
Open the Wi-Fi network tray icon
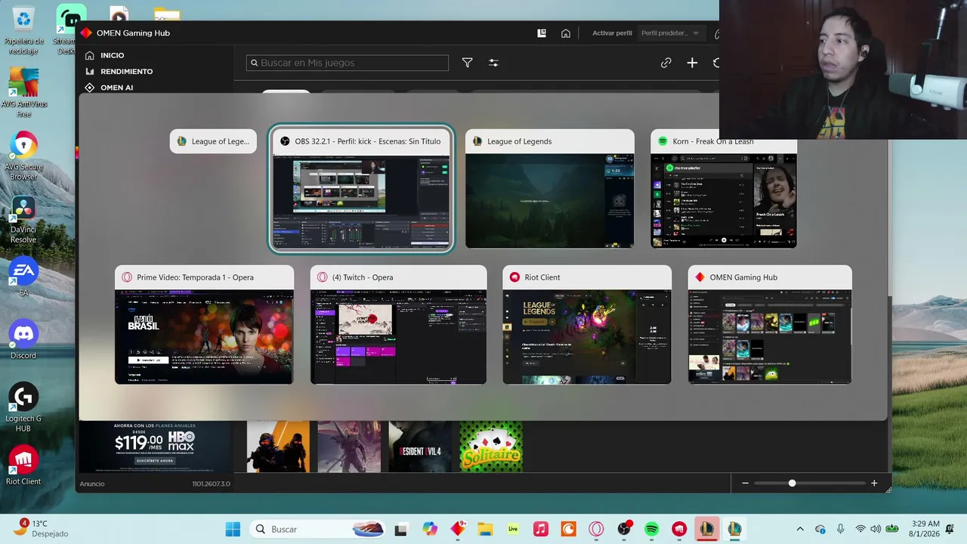[x=860, y=529]
